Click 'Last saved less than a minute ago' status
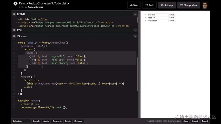 click(164, 121)
